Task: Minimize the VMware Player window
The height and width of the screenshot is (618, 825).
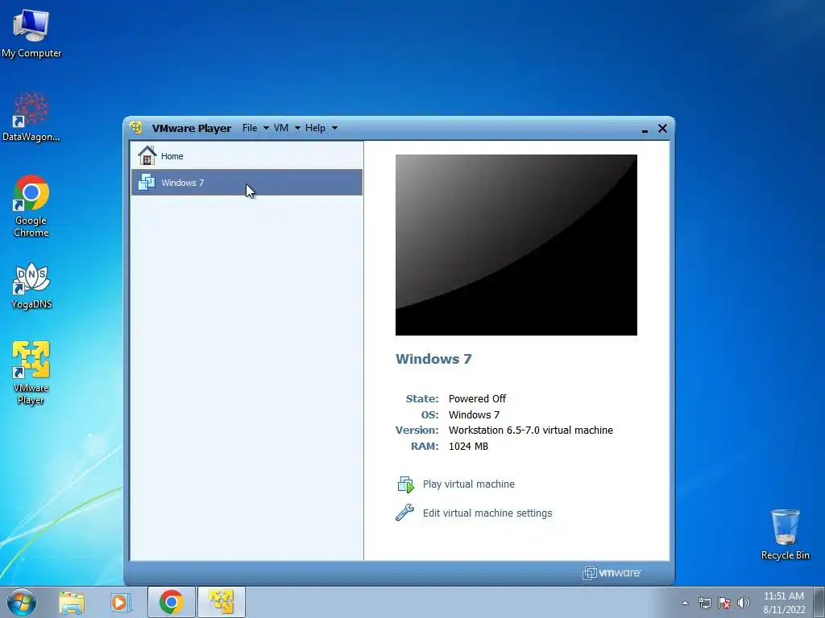Action: (x=645, y=130)
